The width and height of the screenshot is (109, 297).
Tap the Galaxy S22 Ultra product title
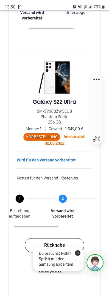click(x=54, y=102)
